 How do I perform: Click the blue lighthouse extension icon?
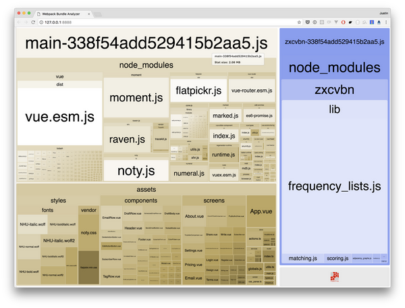(372, 22)
